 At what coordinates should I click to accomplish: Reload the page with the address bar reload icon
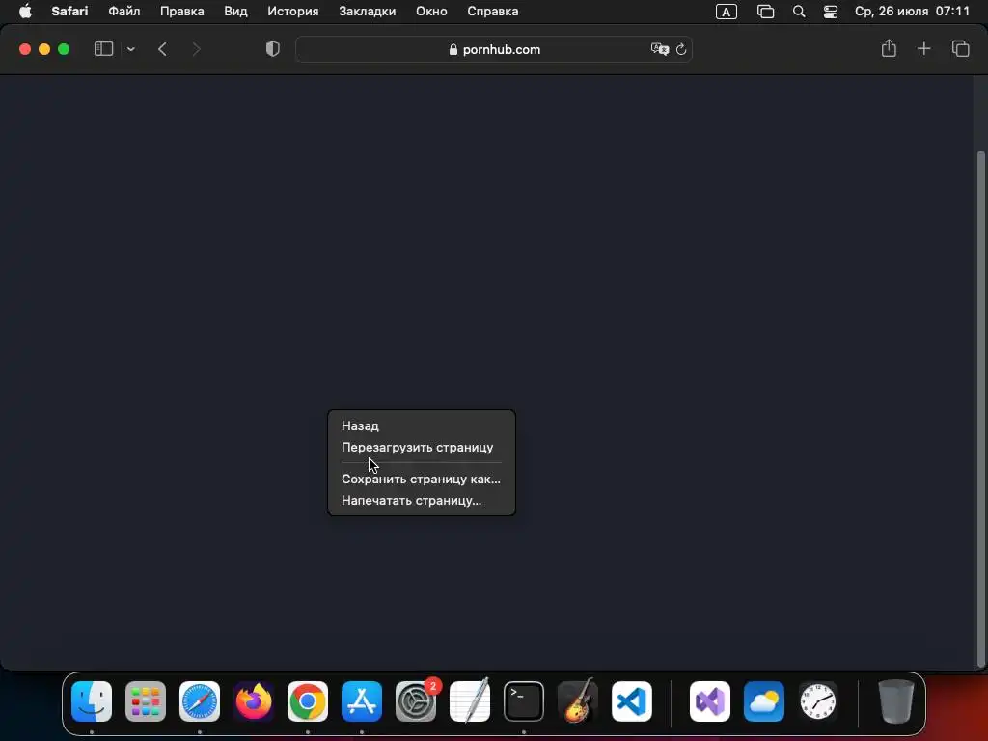(681, 49)
